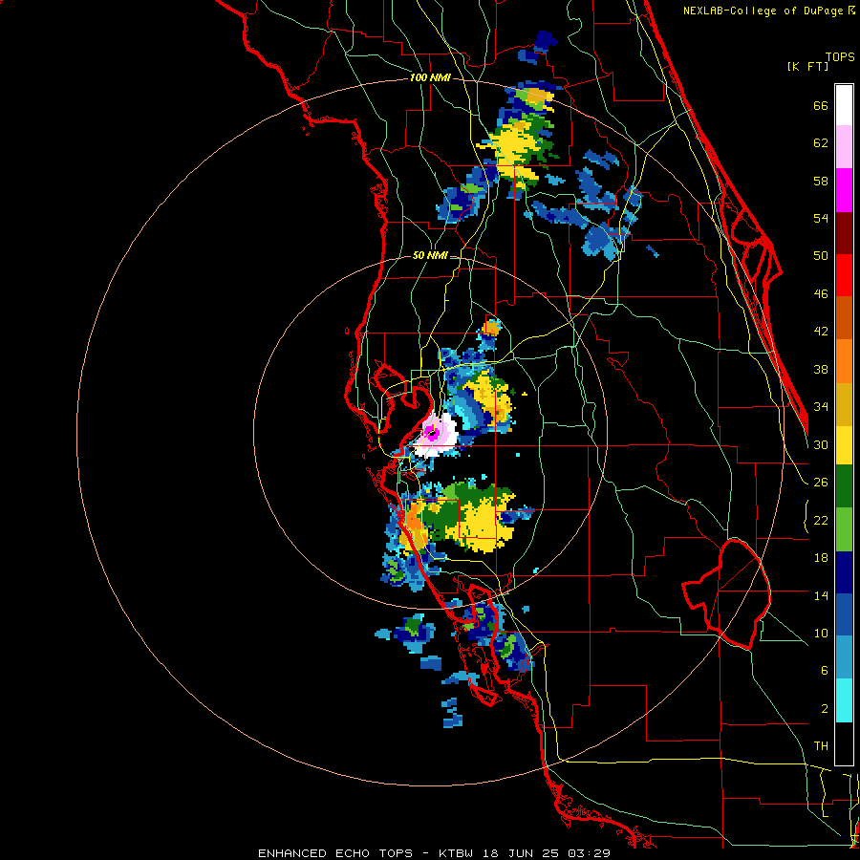Click the "58" value on the legend
Screen dimensions: 860x860
click(821, 181)
